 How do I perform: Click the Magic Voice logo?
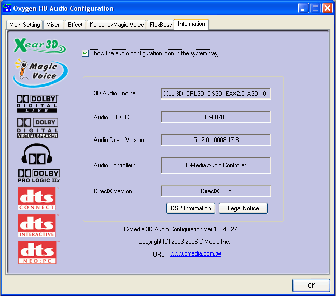(x=41, y=73)
